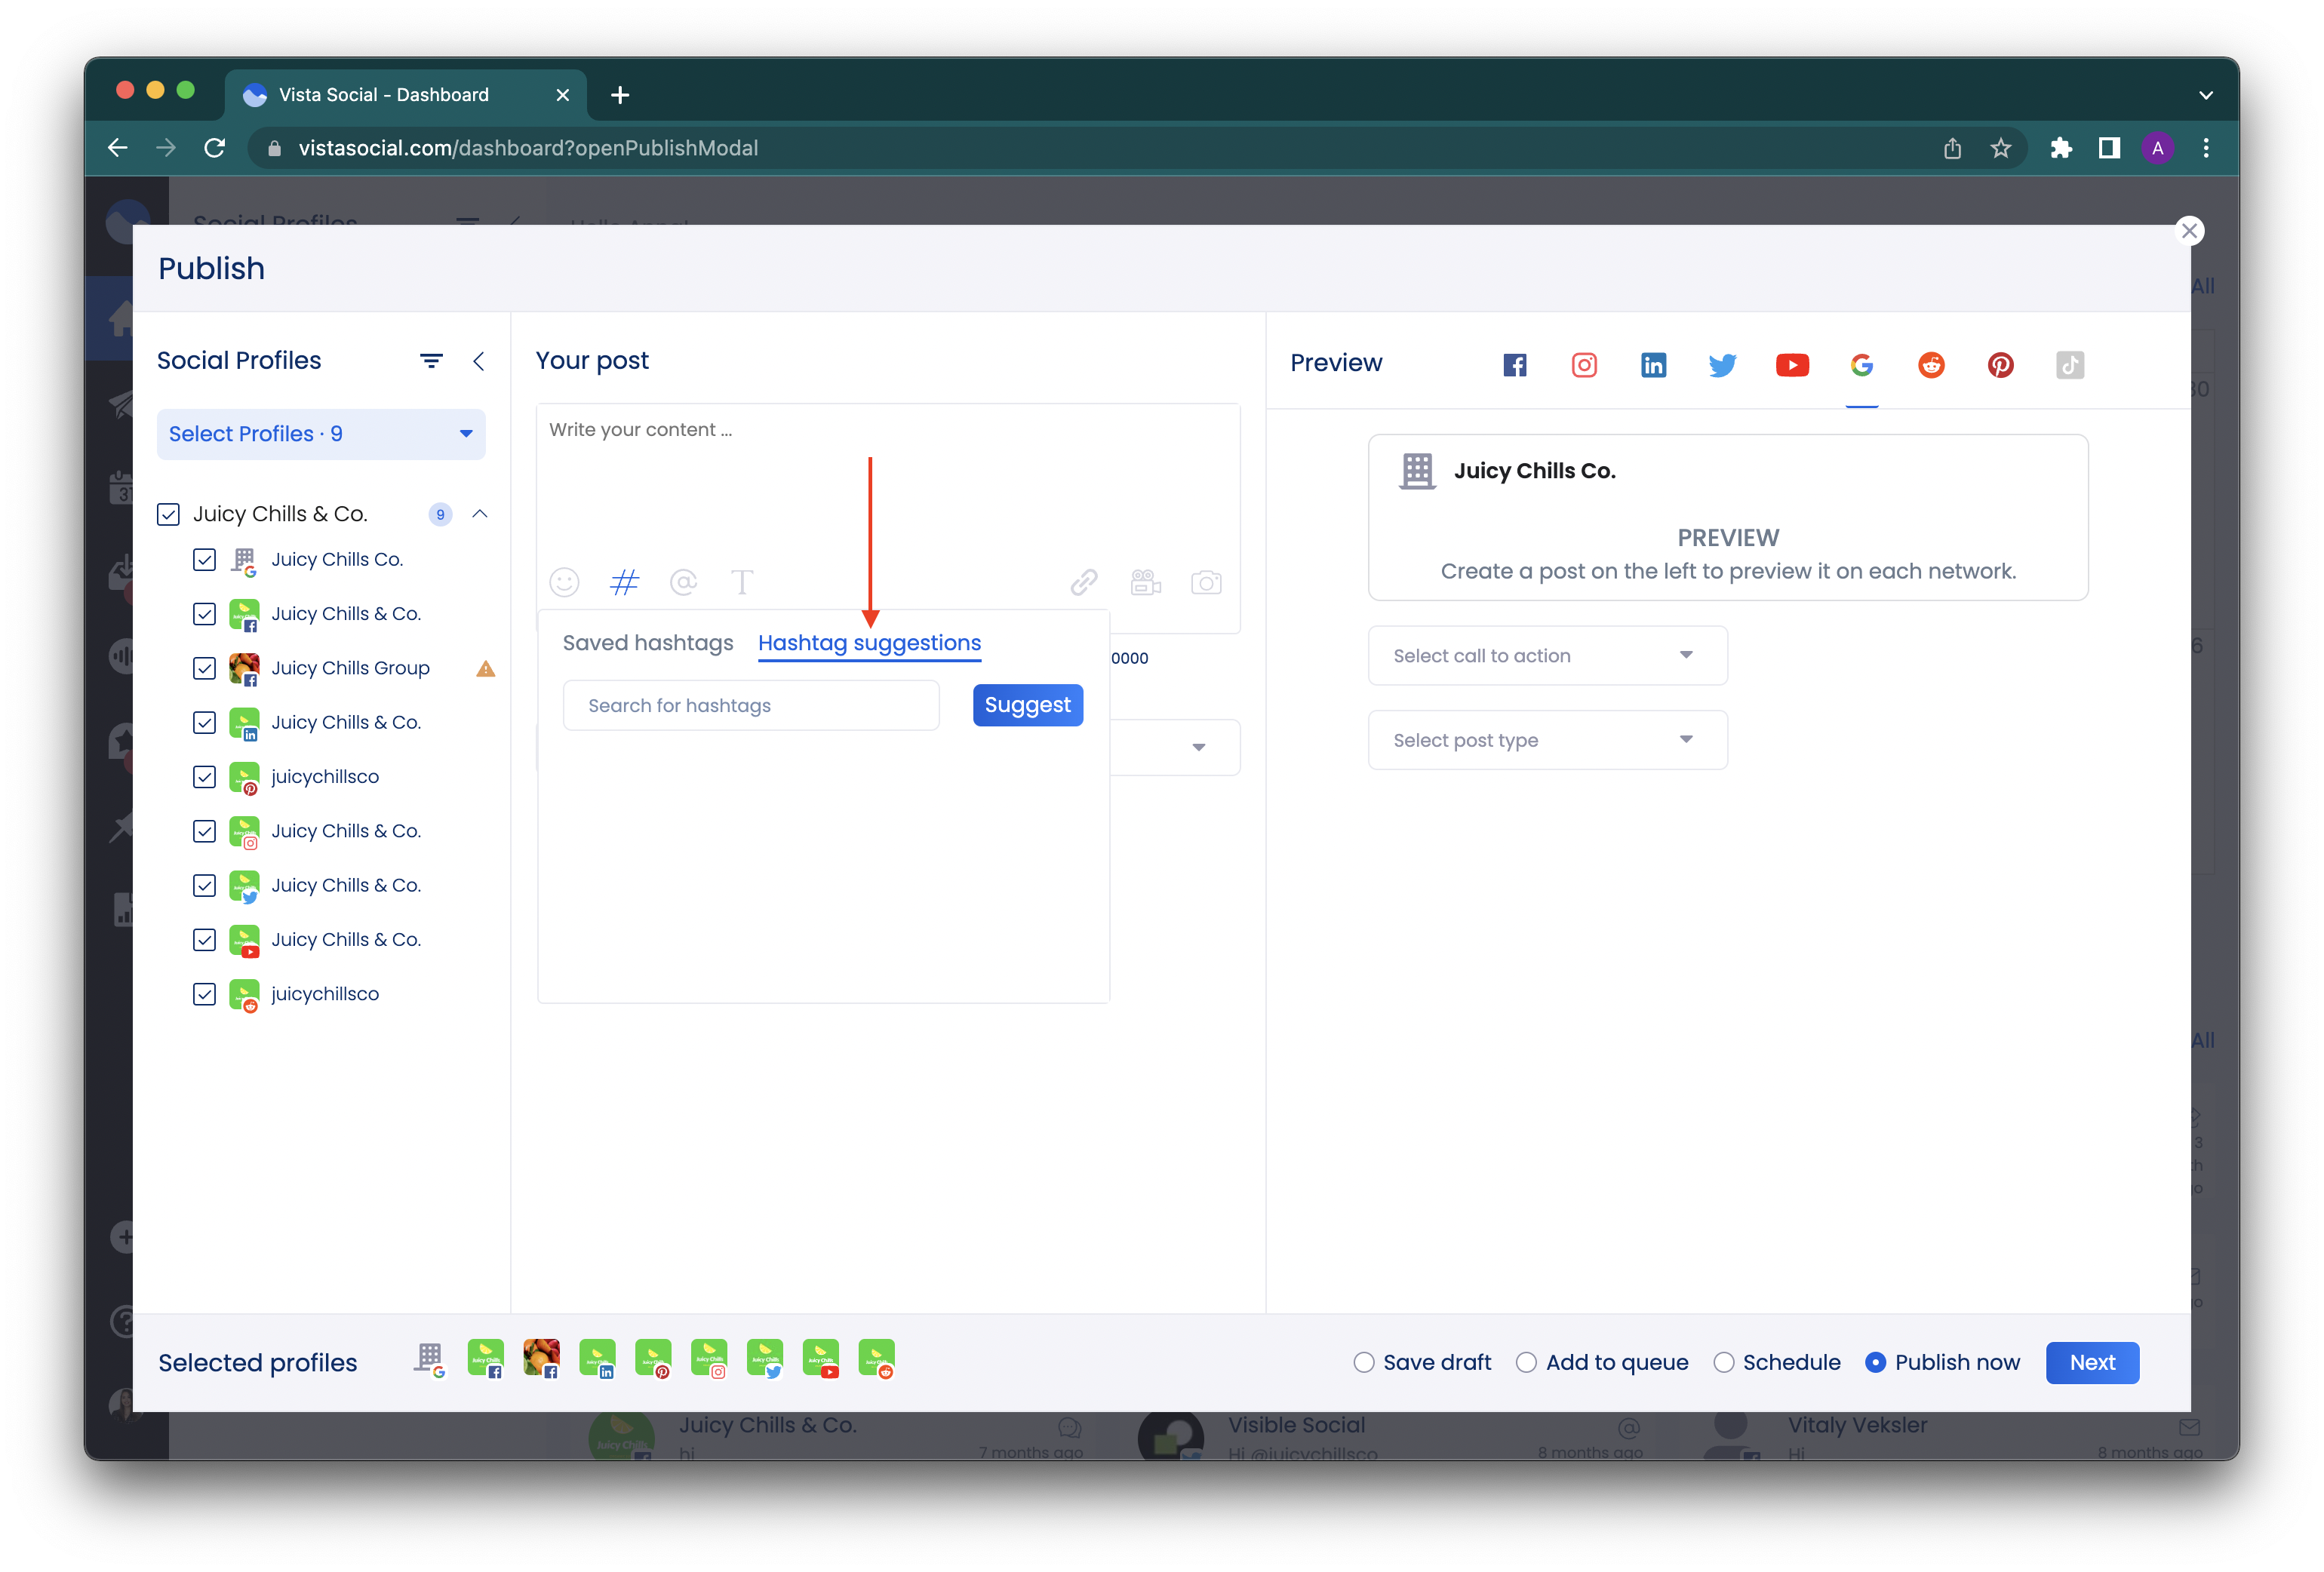The height and width of the screenshot is (1572, 2324).
Task: Open the Chrome three-dot menu
Action: [x=2205, y=148]
